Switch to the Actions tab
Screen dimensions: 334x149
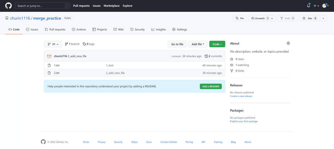pos(79,29)
